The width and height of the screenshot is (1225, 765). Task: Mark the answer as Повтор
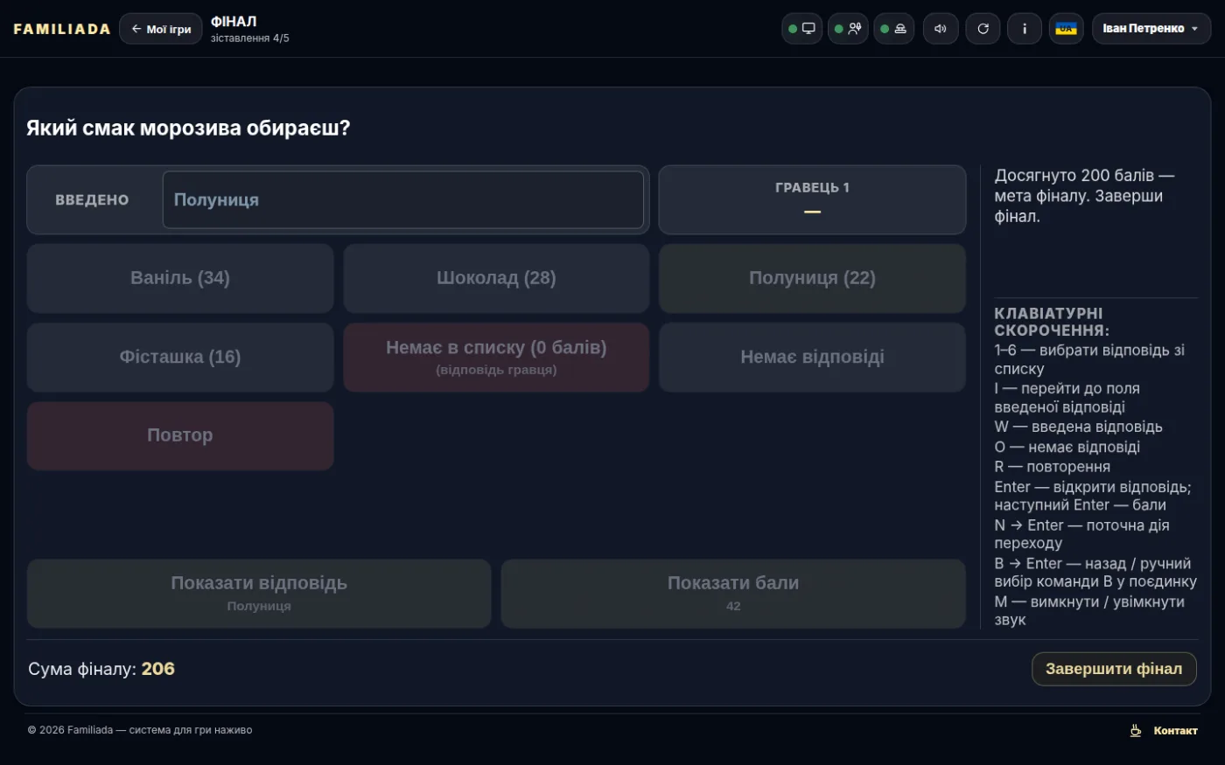180,435
